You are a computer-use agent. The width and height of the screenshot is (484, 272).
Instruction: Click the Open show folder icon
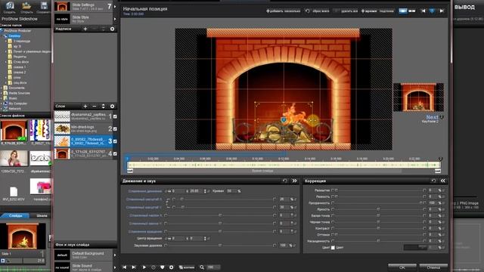(27, 5)
